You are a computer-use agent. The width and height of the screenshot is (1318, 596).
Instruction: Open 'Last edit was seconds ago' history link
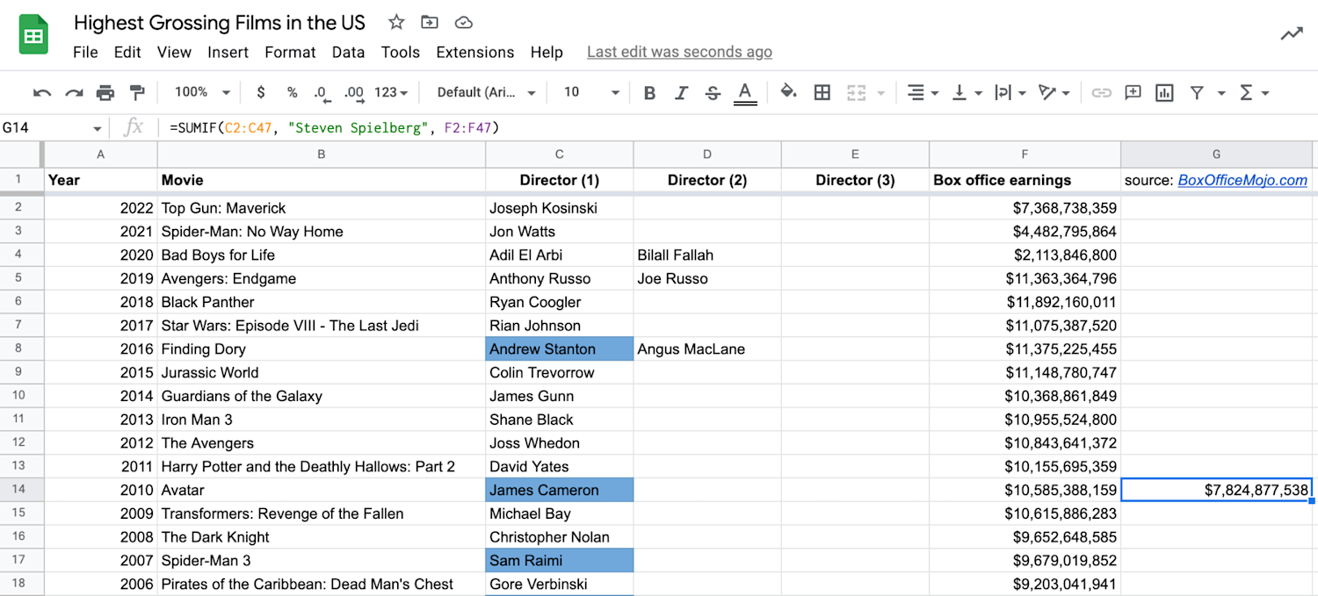point(679,53)
